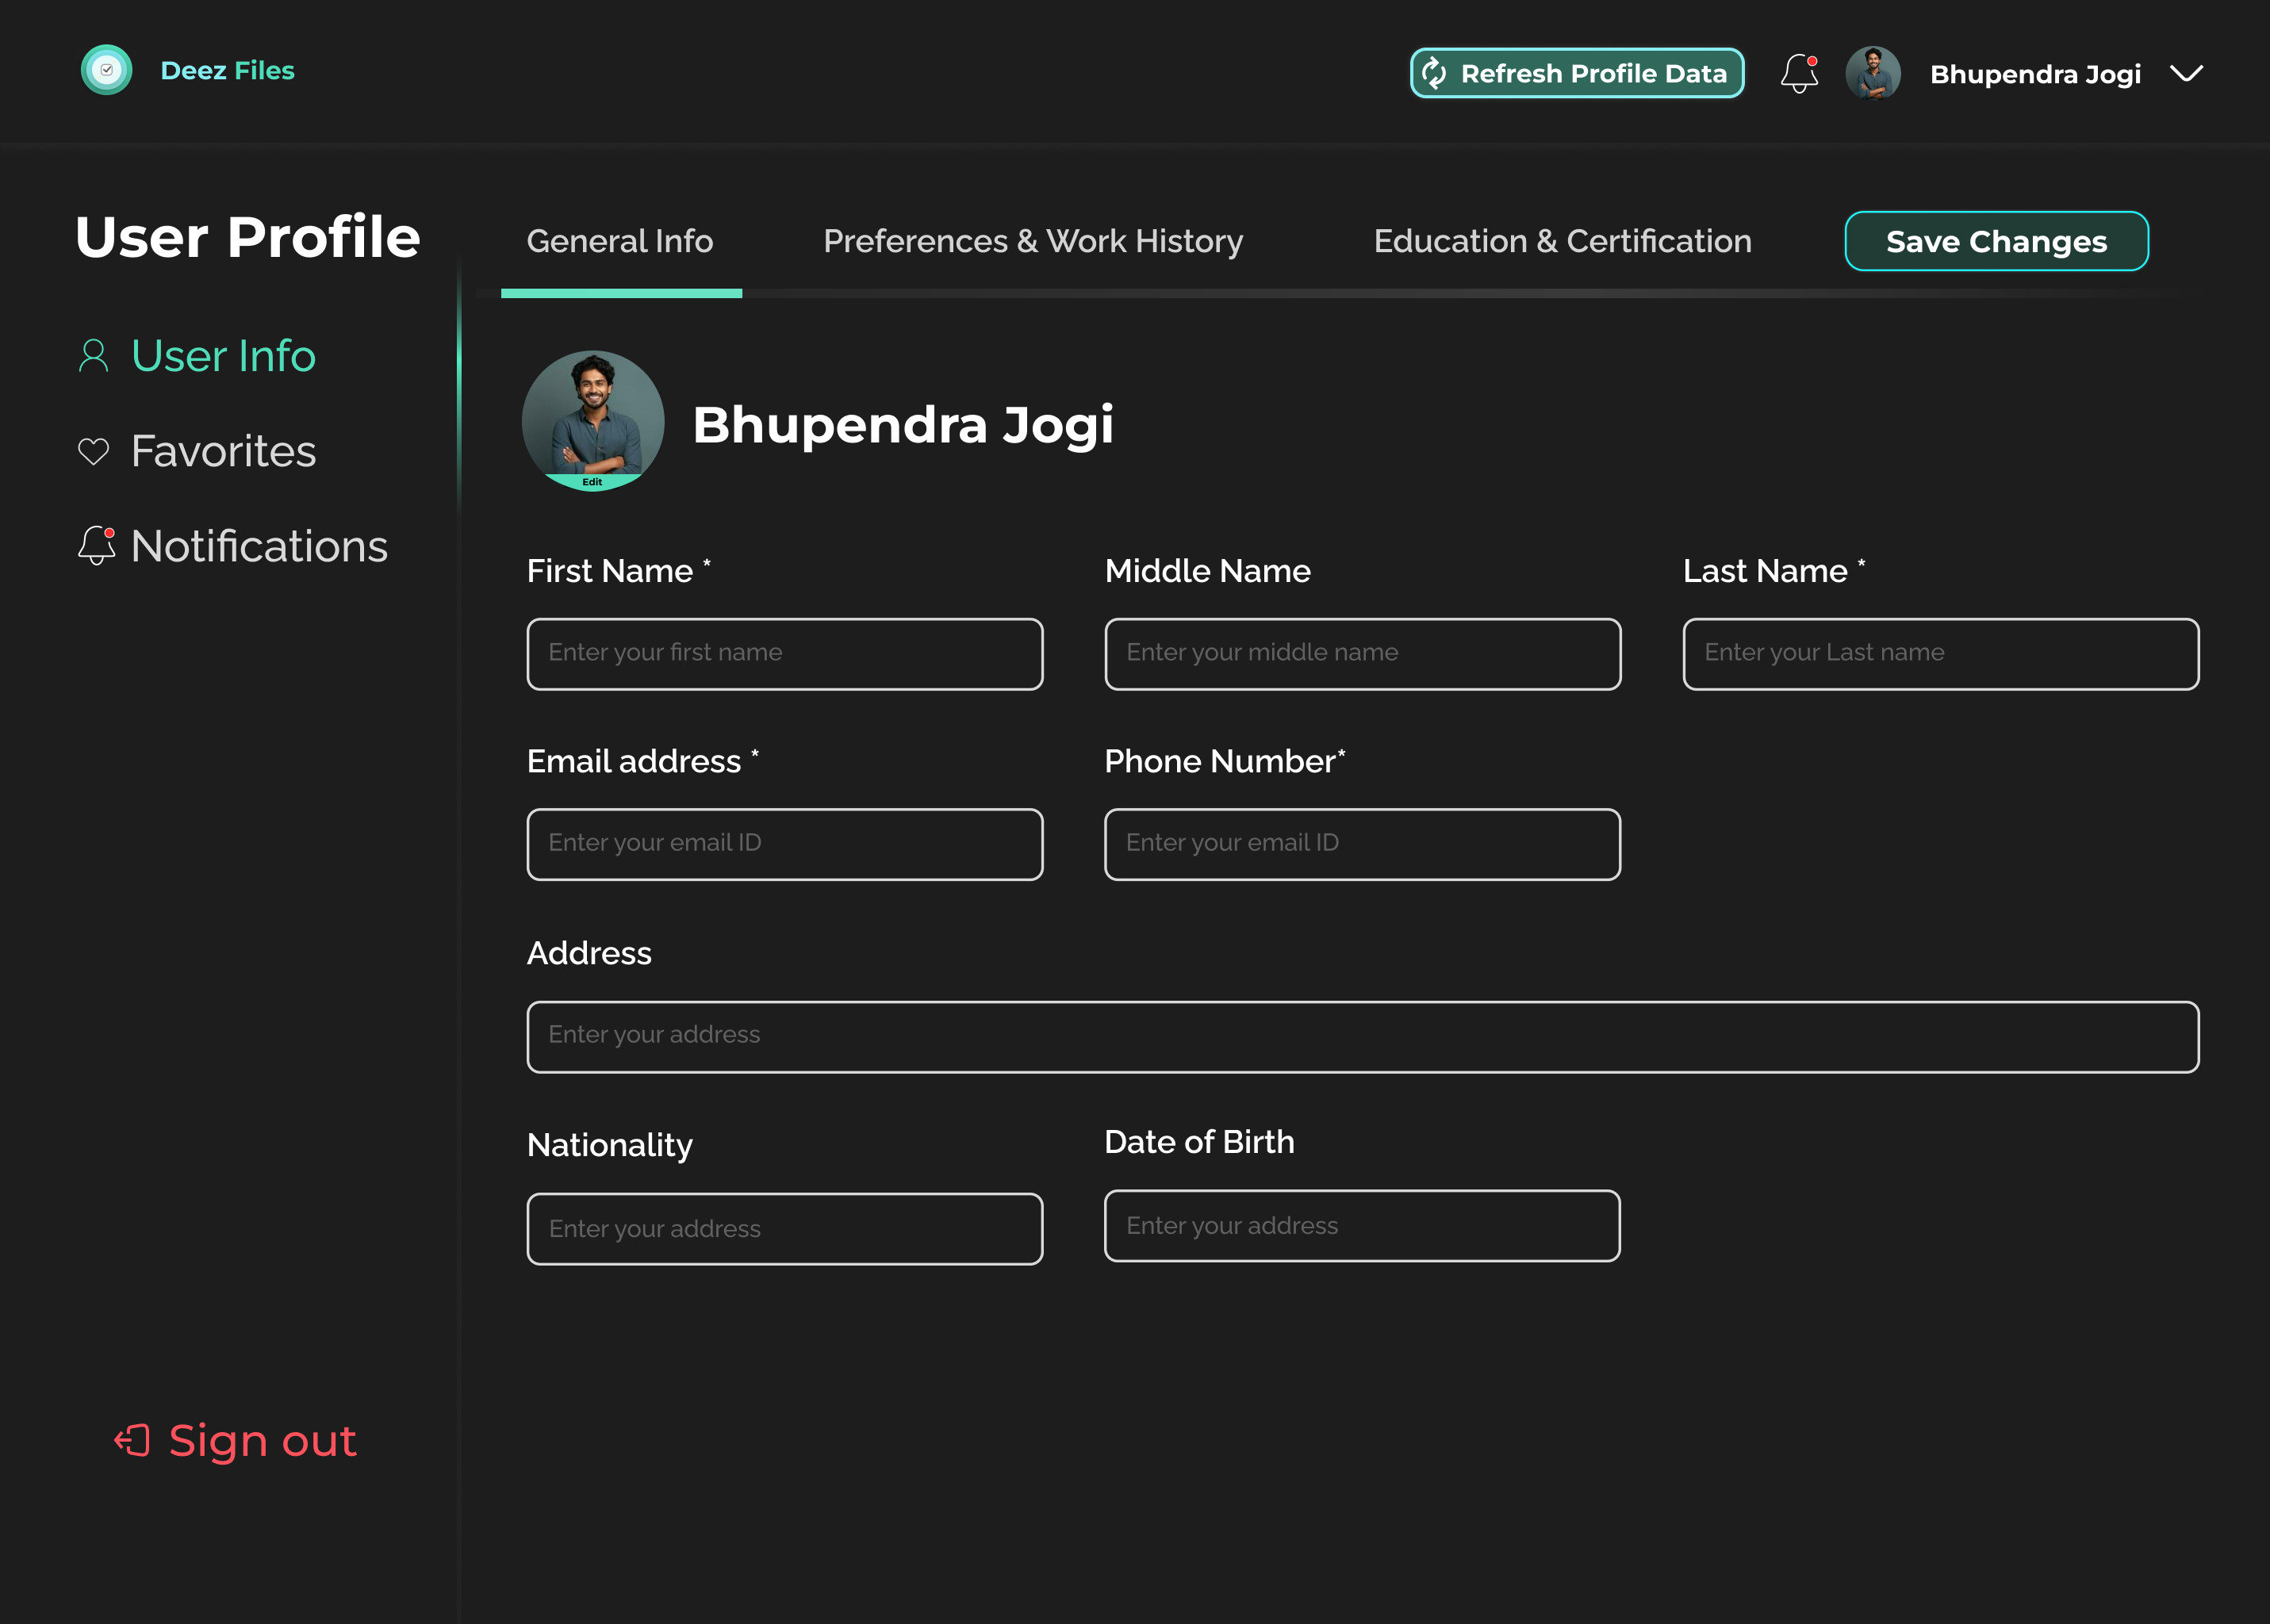Viewport: 2270px width, 1624px height.
Task: Click the Notifications bell sidebar icon
Action: pos(96,545)
